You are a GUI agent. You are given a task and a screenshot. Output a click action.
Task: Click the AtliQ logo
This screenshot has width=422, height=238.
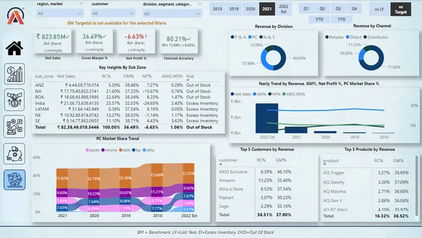[16, 16]
